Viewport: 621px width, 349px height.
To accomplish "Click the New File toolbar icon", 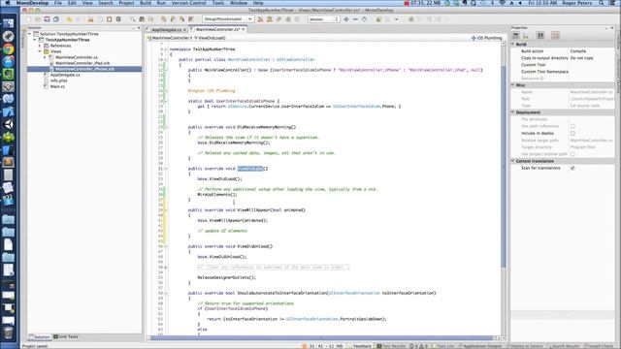I will click(x=28, y=19).
